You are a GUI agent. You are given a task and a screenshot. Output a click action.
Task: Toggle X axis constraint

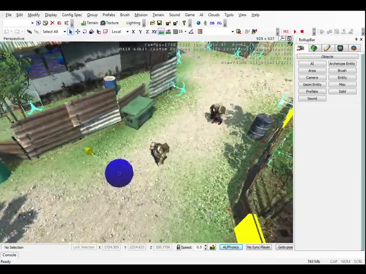pyautogui.click(x=133, y=32)
